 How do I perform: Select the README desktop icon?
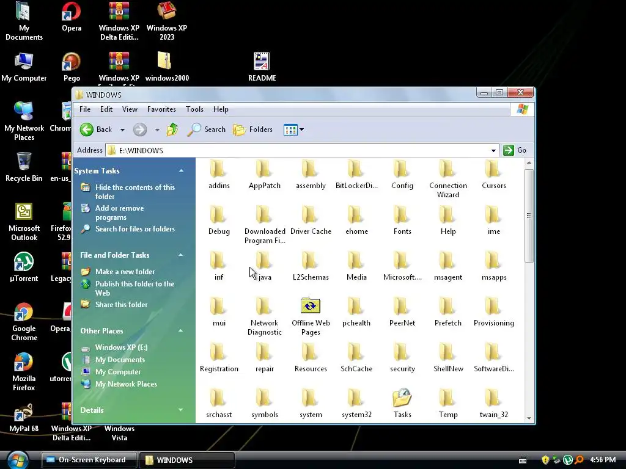click(x=262, y=67)
